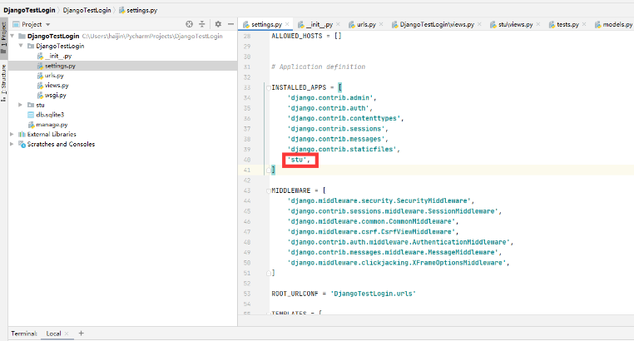Click ROOT_URLCONF line text
Image resolution: width=634 pixels, height=341 pixels.
click(x=344, y=294)
